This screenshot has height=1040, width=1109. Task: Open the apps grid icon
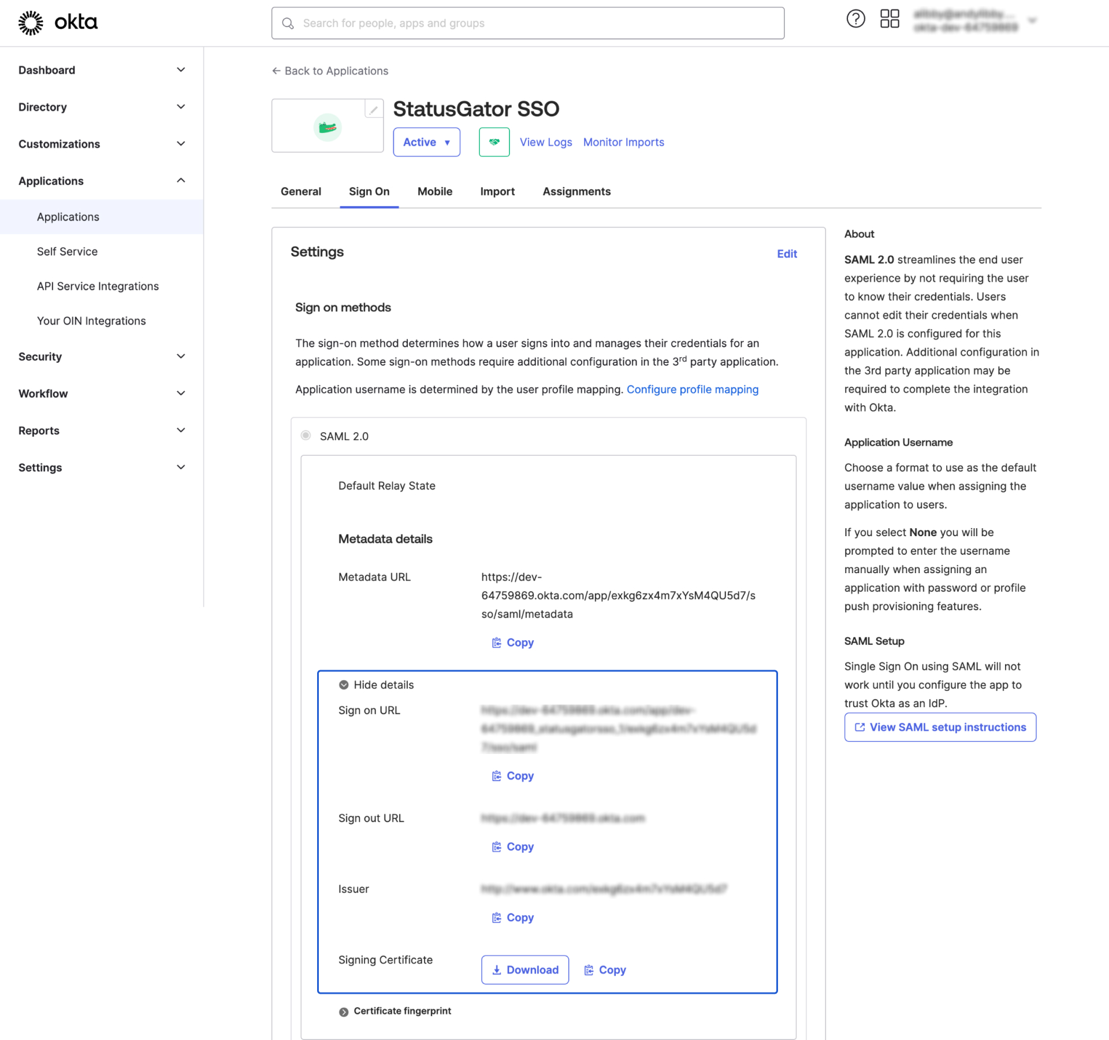(x=890, y=19)
